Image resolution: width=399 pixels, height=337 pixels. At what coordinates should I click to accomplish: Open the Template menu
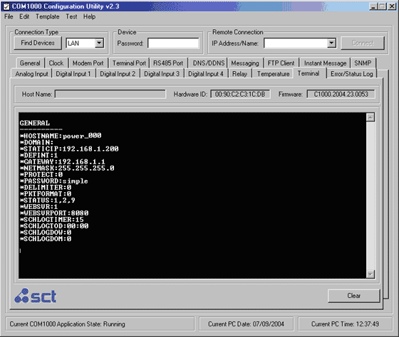[47, 17]
